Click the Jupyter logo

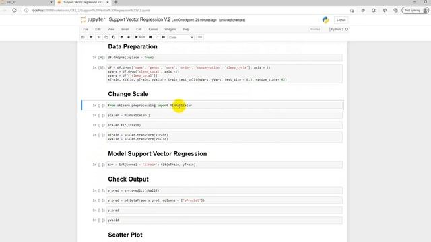[93, 19]
